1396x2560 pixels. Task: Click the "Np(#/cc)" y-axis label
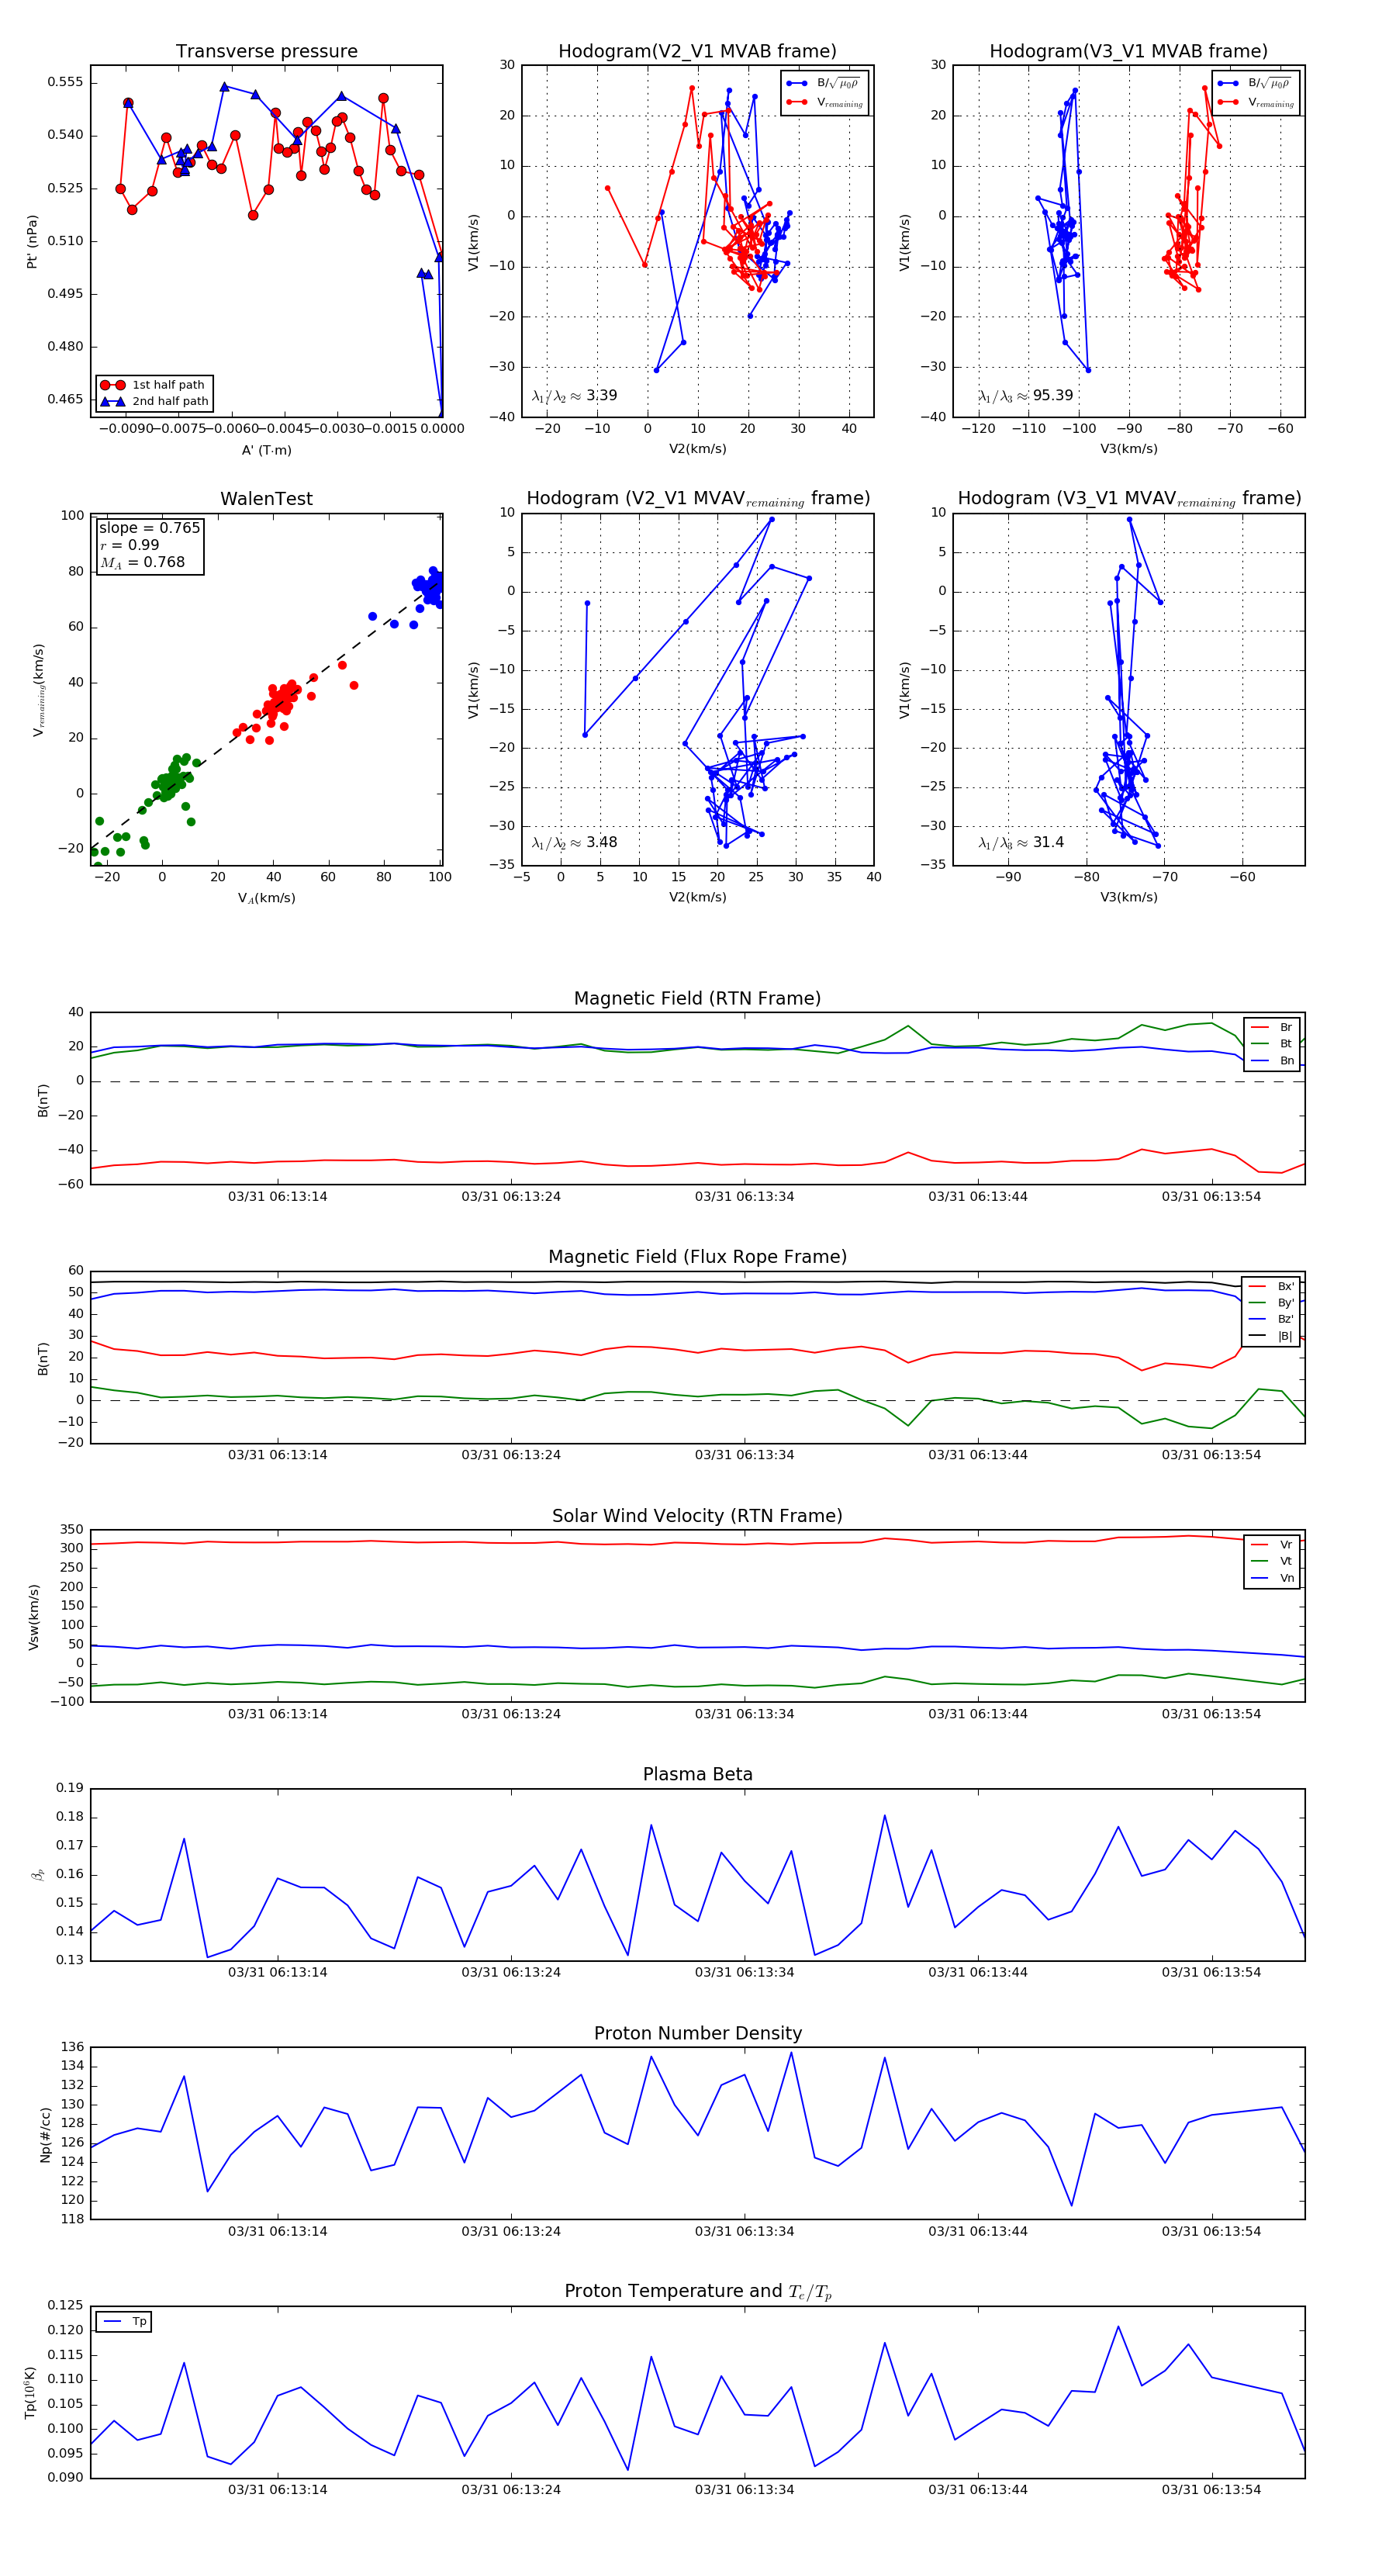tap(45, 2133)
